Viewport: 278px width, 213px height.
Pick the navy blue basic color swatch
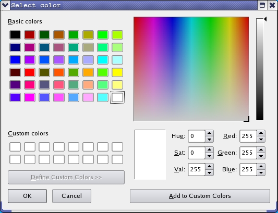pos(15,47)
